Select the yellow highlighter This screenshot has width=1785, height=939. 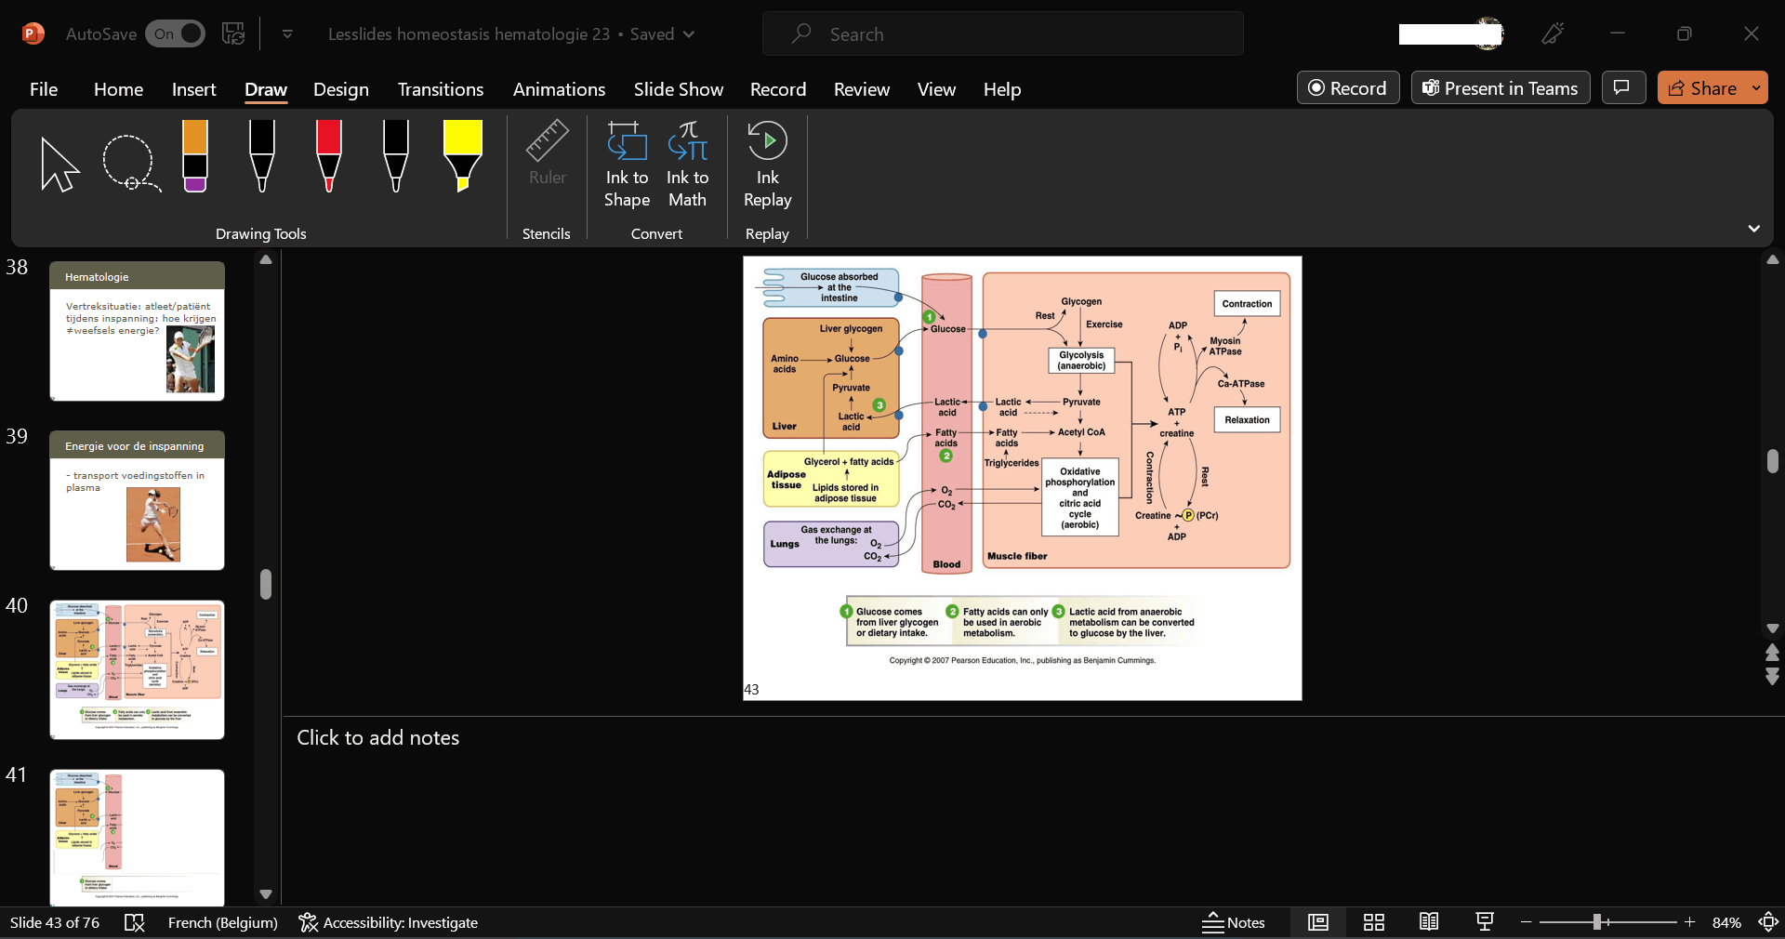click(463, 156)
